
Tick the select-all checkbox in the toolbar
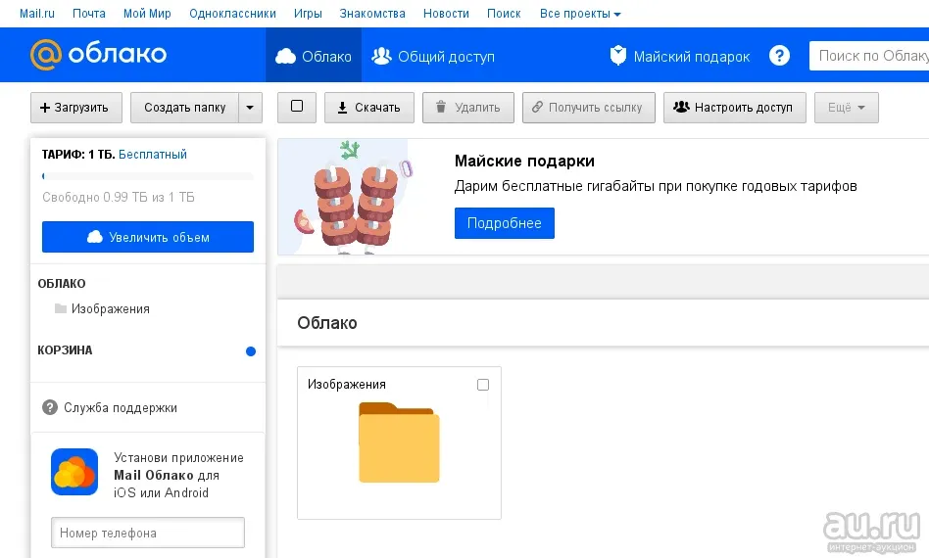[x=297, y=107]
